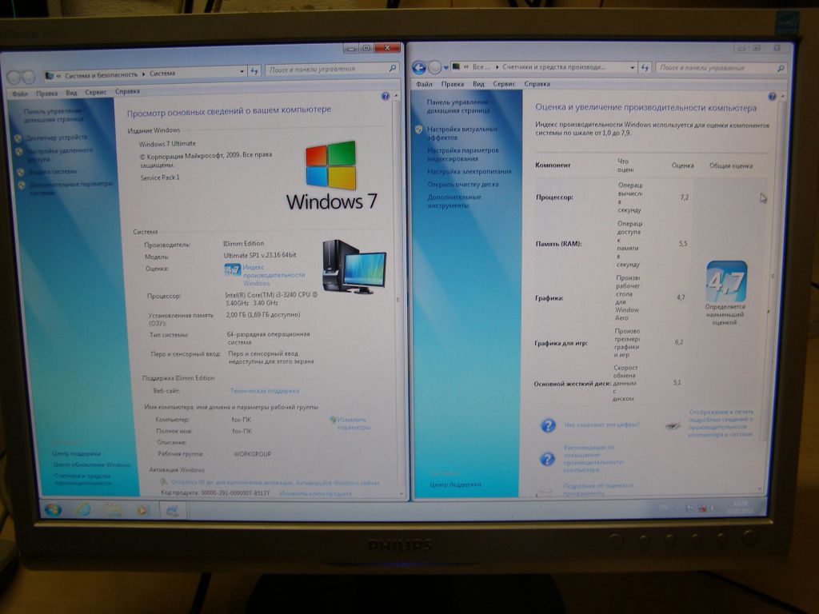
Task: Expand address bar dropdown in Система window
Action: tap(242, 71)
